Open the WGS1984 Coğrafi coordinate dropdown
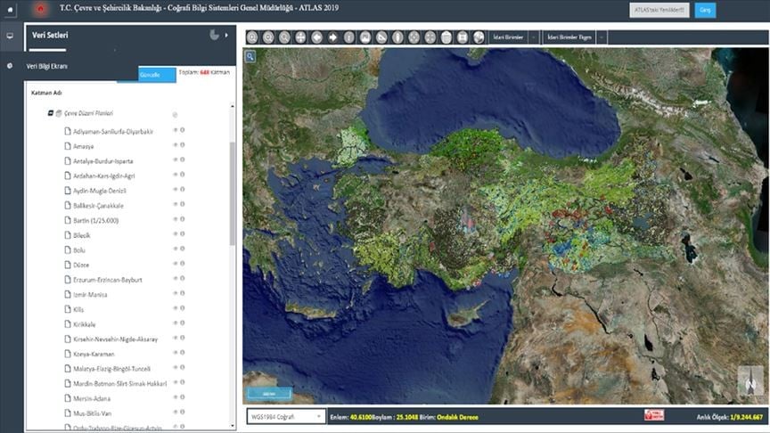The width and height of the screenshot is (770, 433). (x=285, y=416)
